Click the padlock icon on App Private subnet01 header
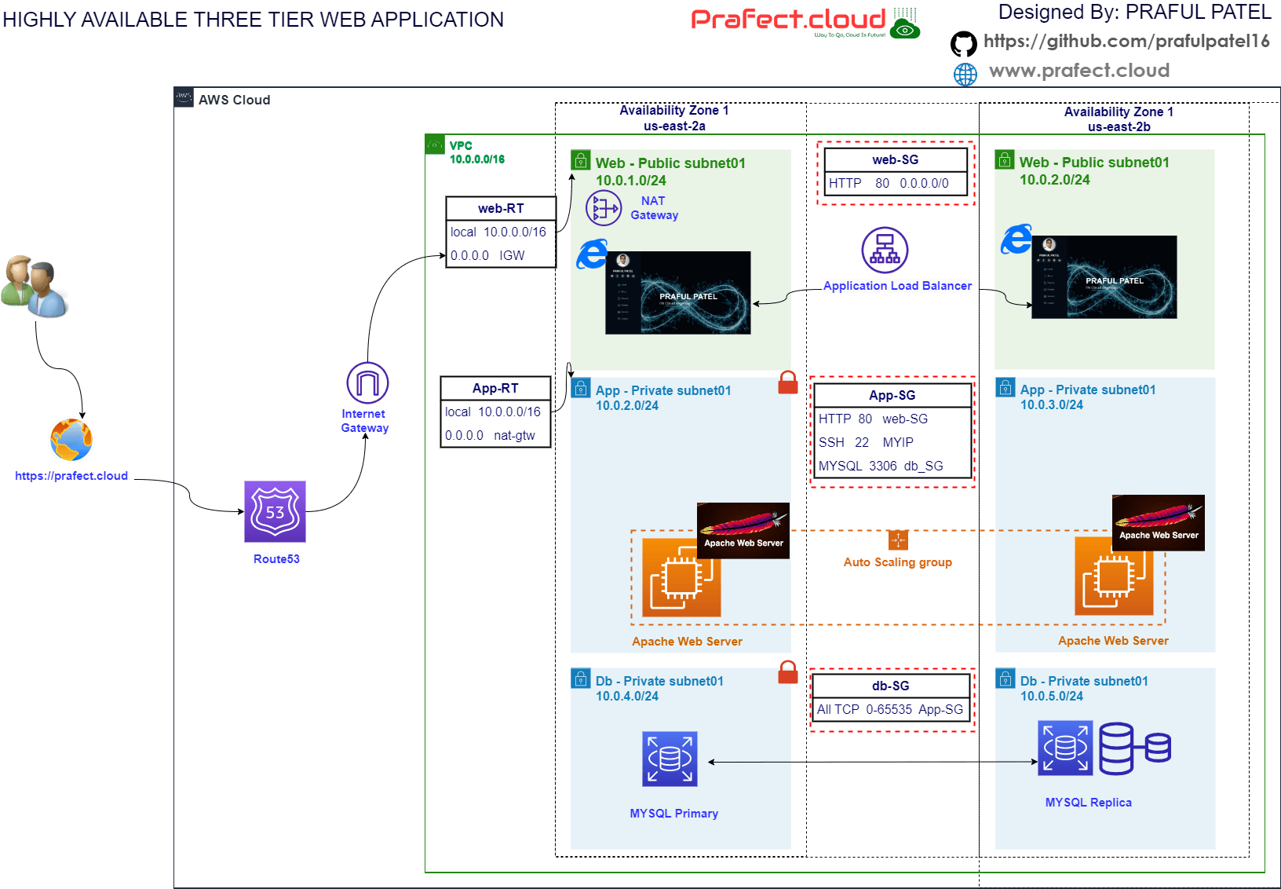Image resolution: width=1281 pixels, height=889 pixels. (580, 386)
